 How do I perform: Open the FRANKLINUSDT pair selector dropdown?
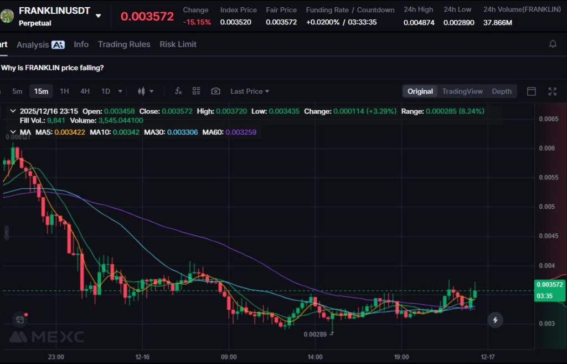point(98,16)
